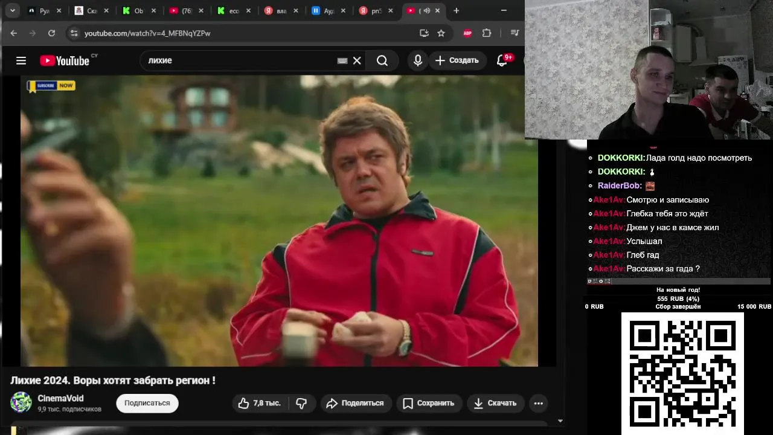This screenshot has width=773, height=435.
Task: Click the Создать button
Action: coord(457,60)
